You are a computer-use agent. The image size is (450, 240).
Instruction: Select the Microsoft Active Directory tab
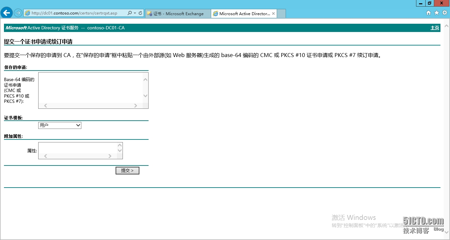(244, 14)
